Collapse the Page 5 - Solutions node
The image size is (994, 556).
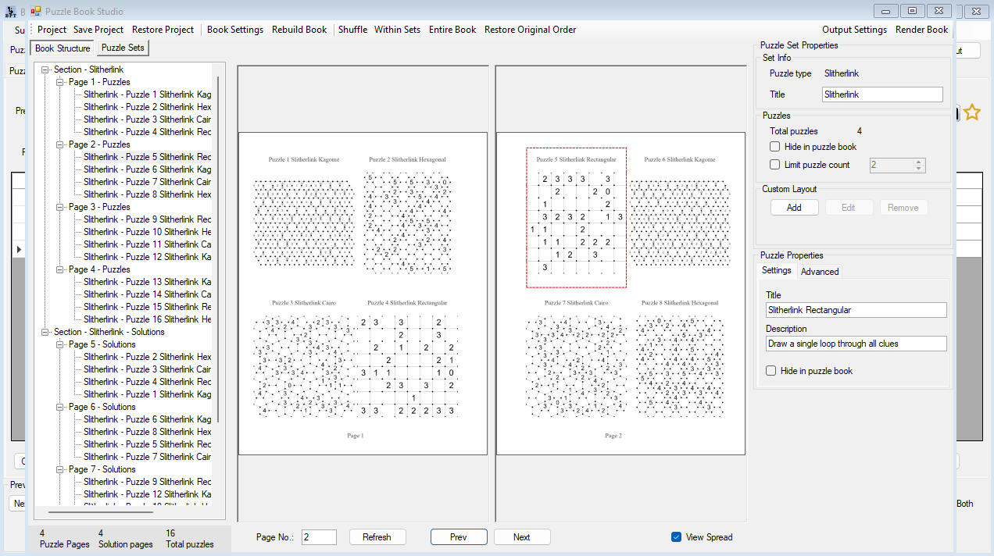coord(60,344)
